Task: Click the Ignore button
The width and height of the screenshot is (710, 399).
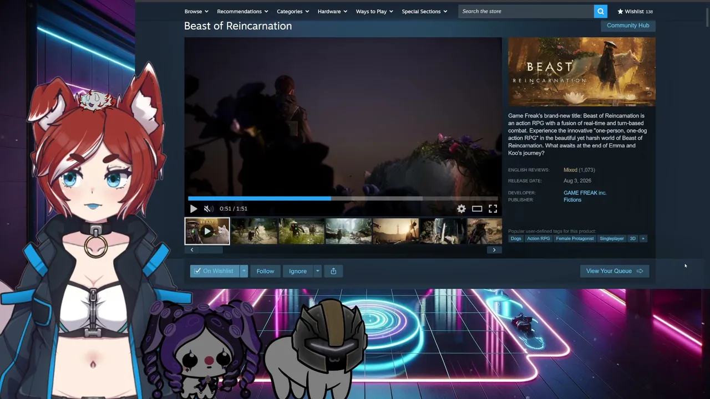Action: (298, 271)
